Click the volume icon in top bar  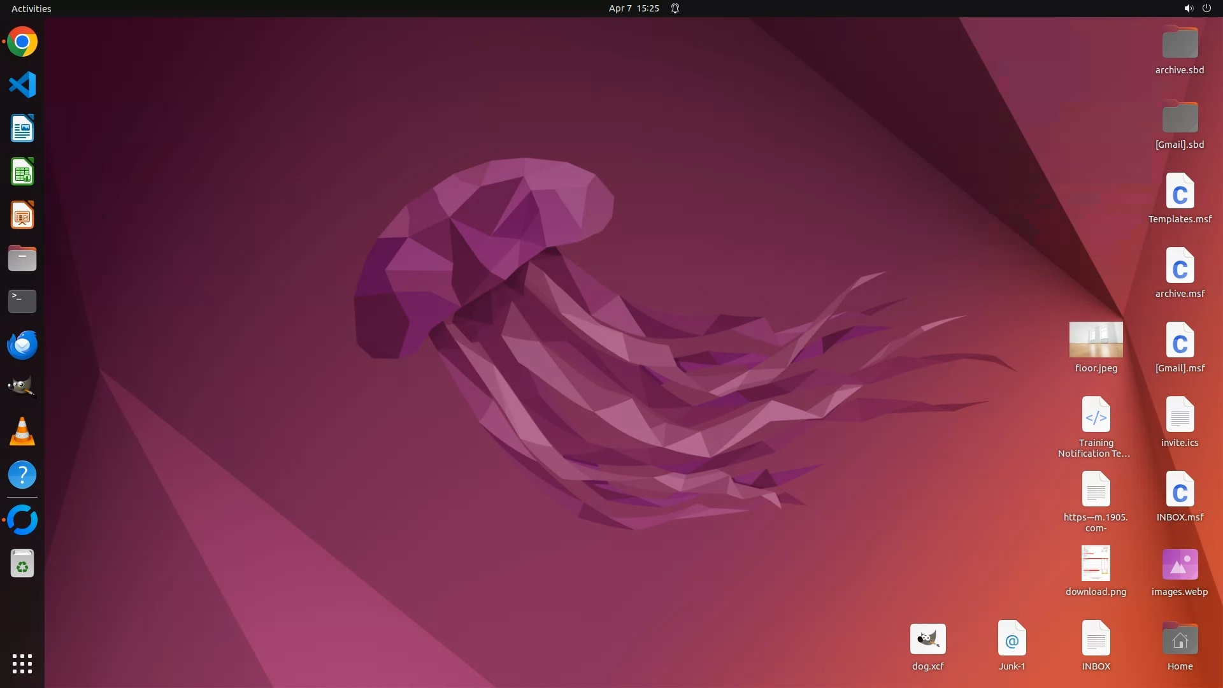[x=1188, y=8]
